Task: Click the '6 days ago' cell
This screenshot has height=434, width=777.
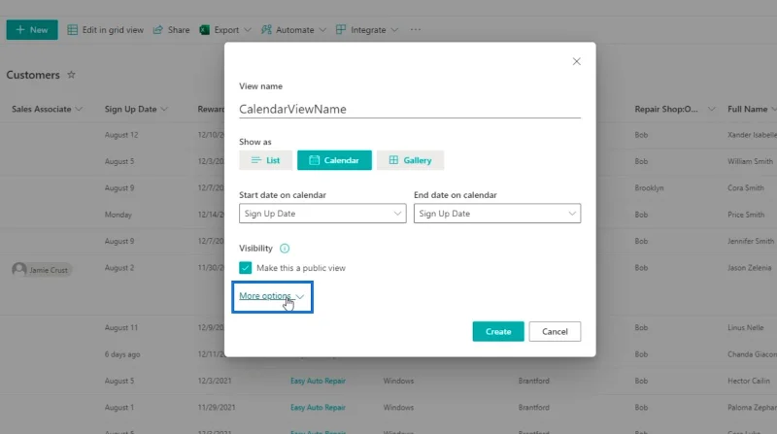Action: [122, 354]
